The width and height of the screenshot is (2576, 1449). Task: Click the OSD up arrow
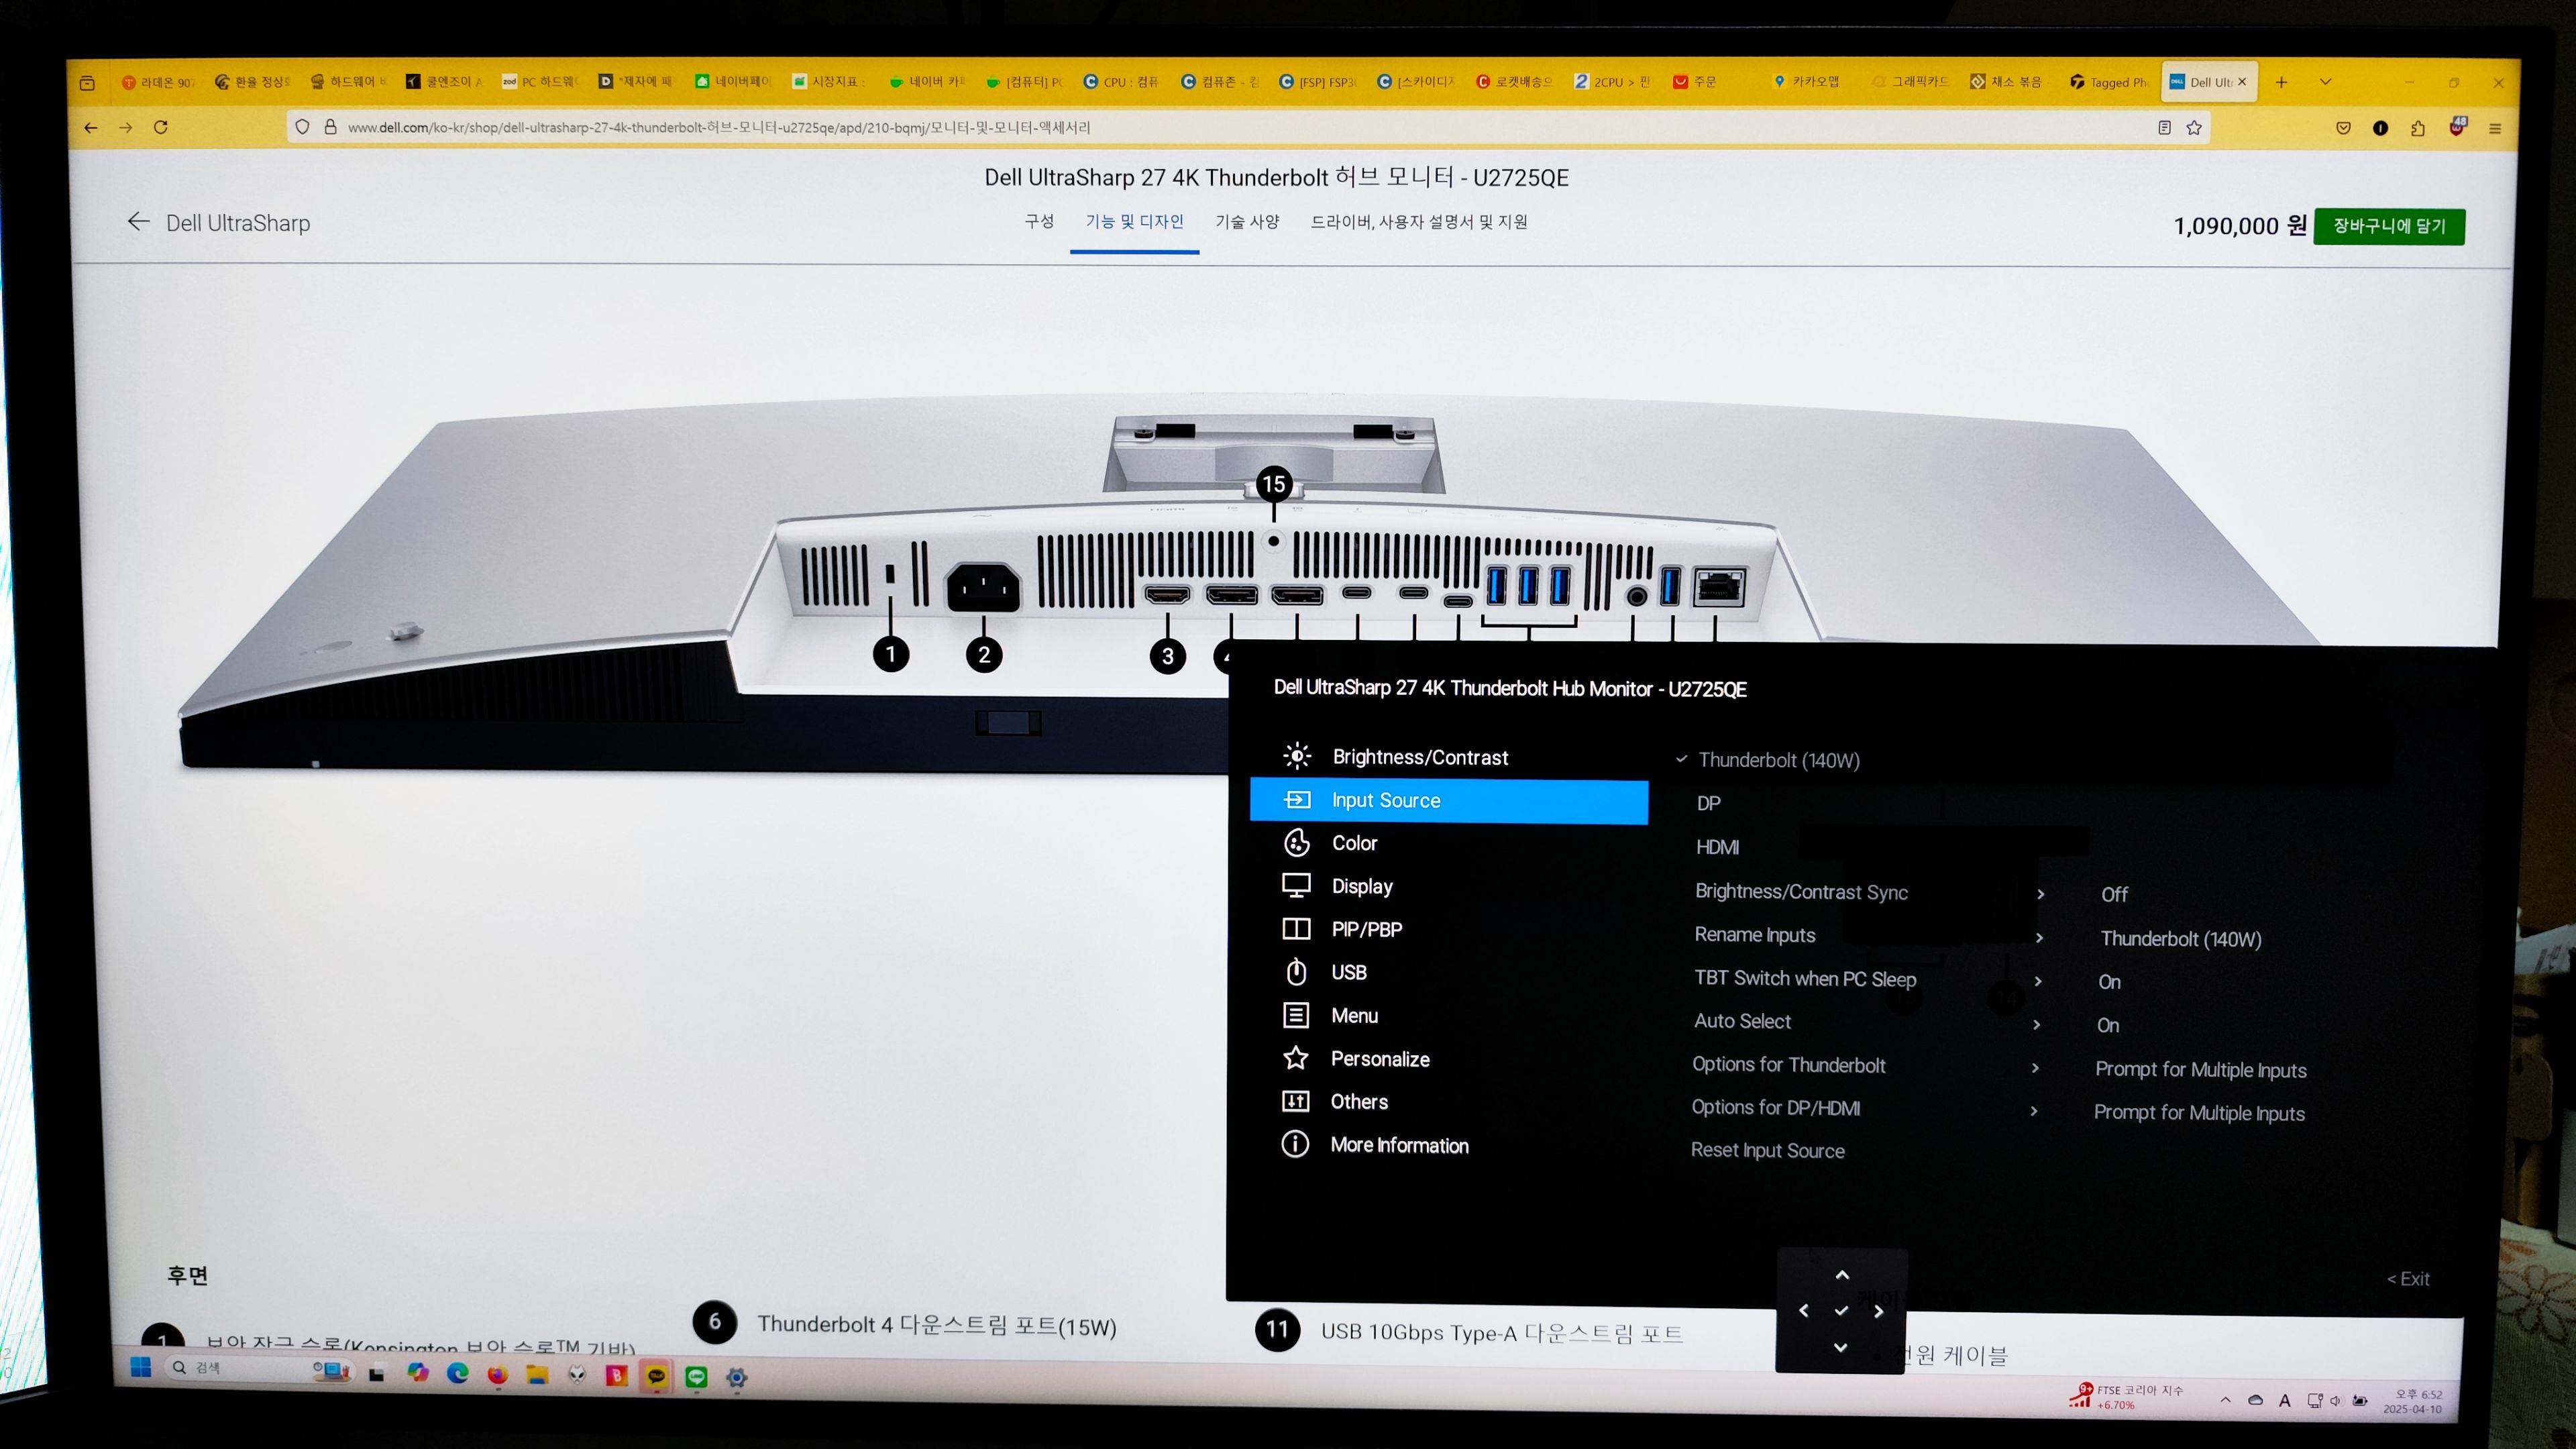click(x=1842, y=1275)
